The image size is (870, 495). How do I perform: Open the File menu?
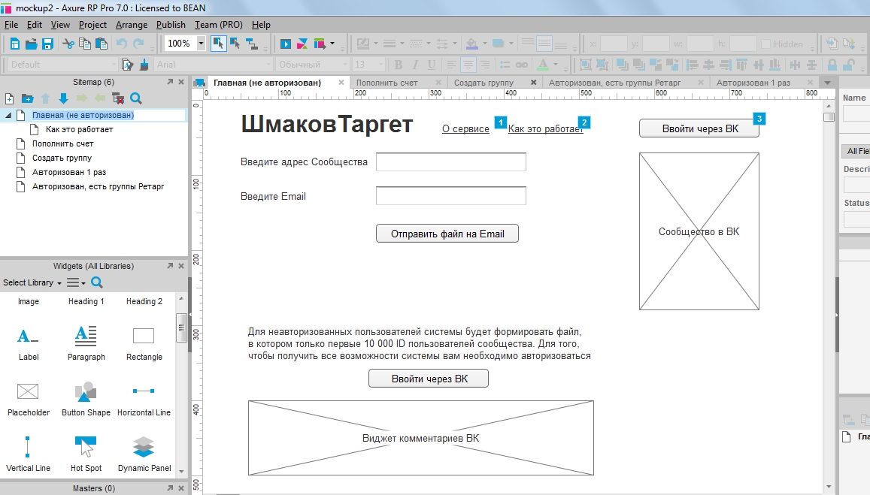pos(11,25)
